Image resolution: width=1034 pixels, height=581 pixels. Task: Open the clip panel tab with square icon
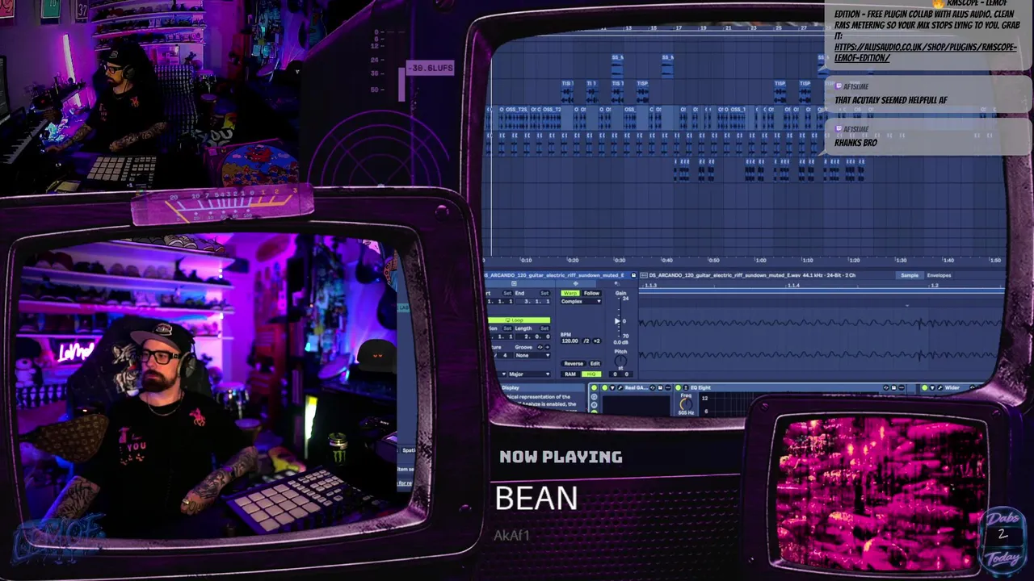pyautogui.click(x=514, y=283)
